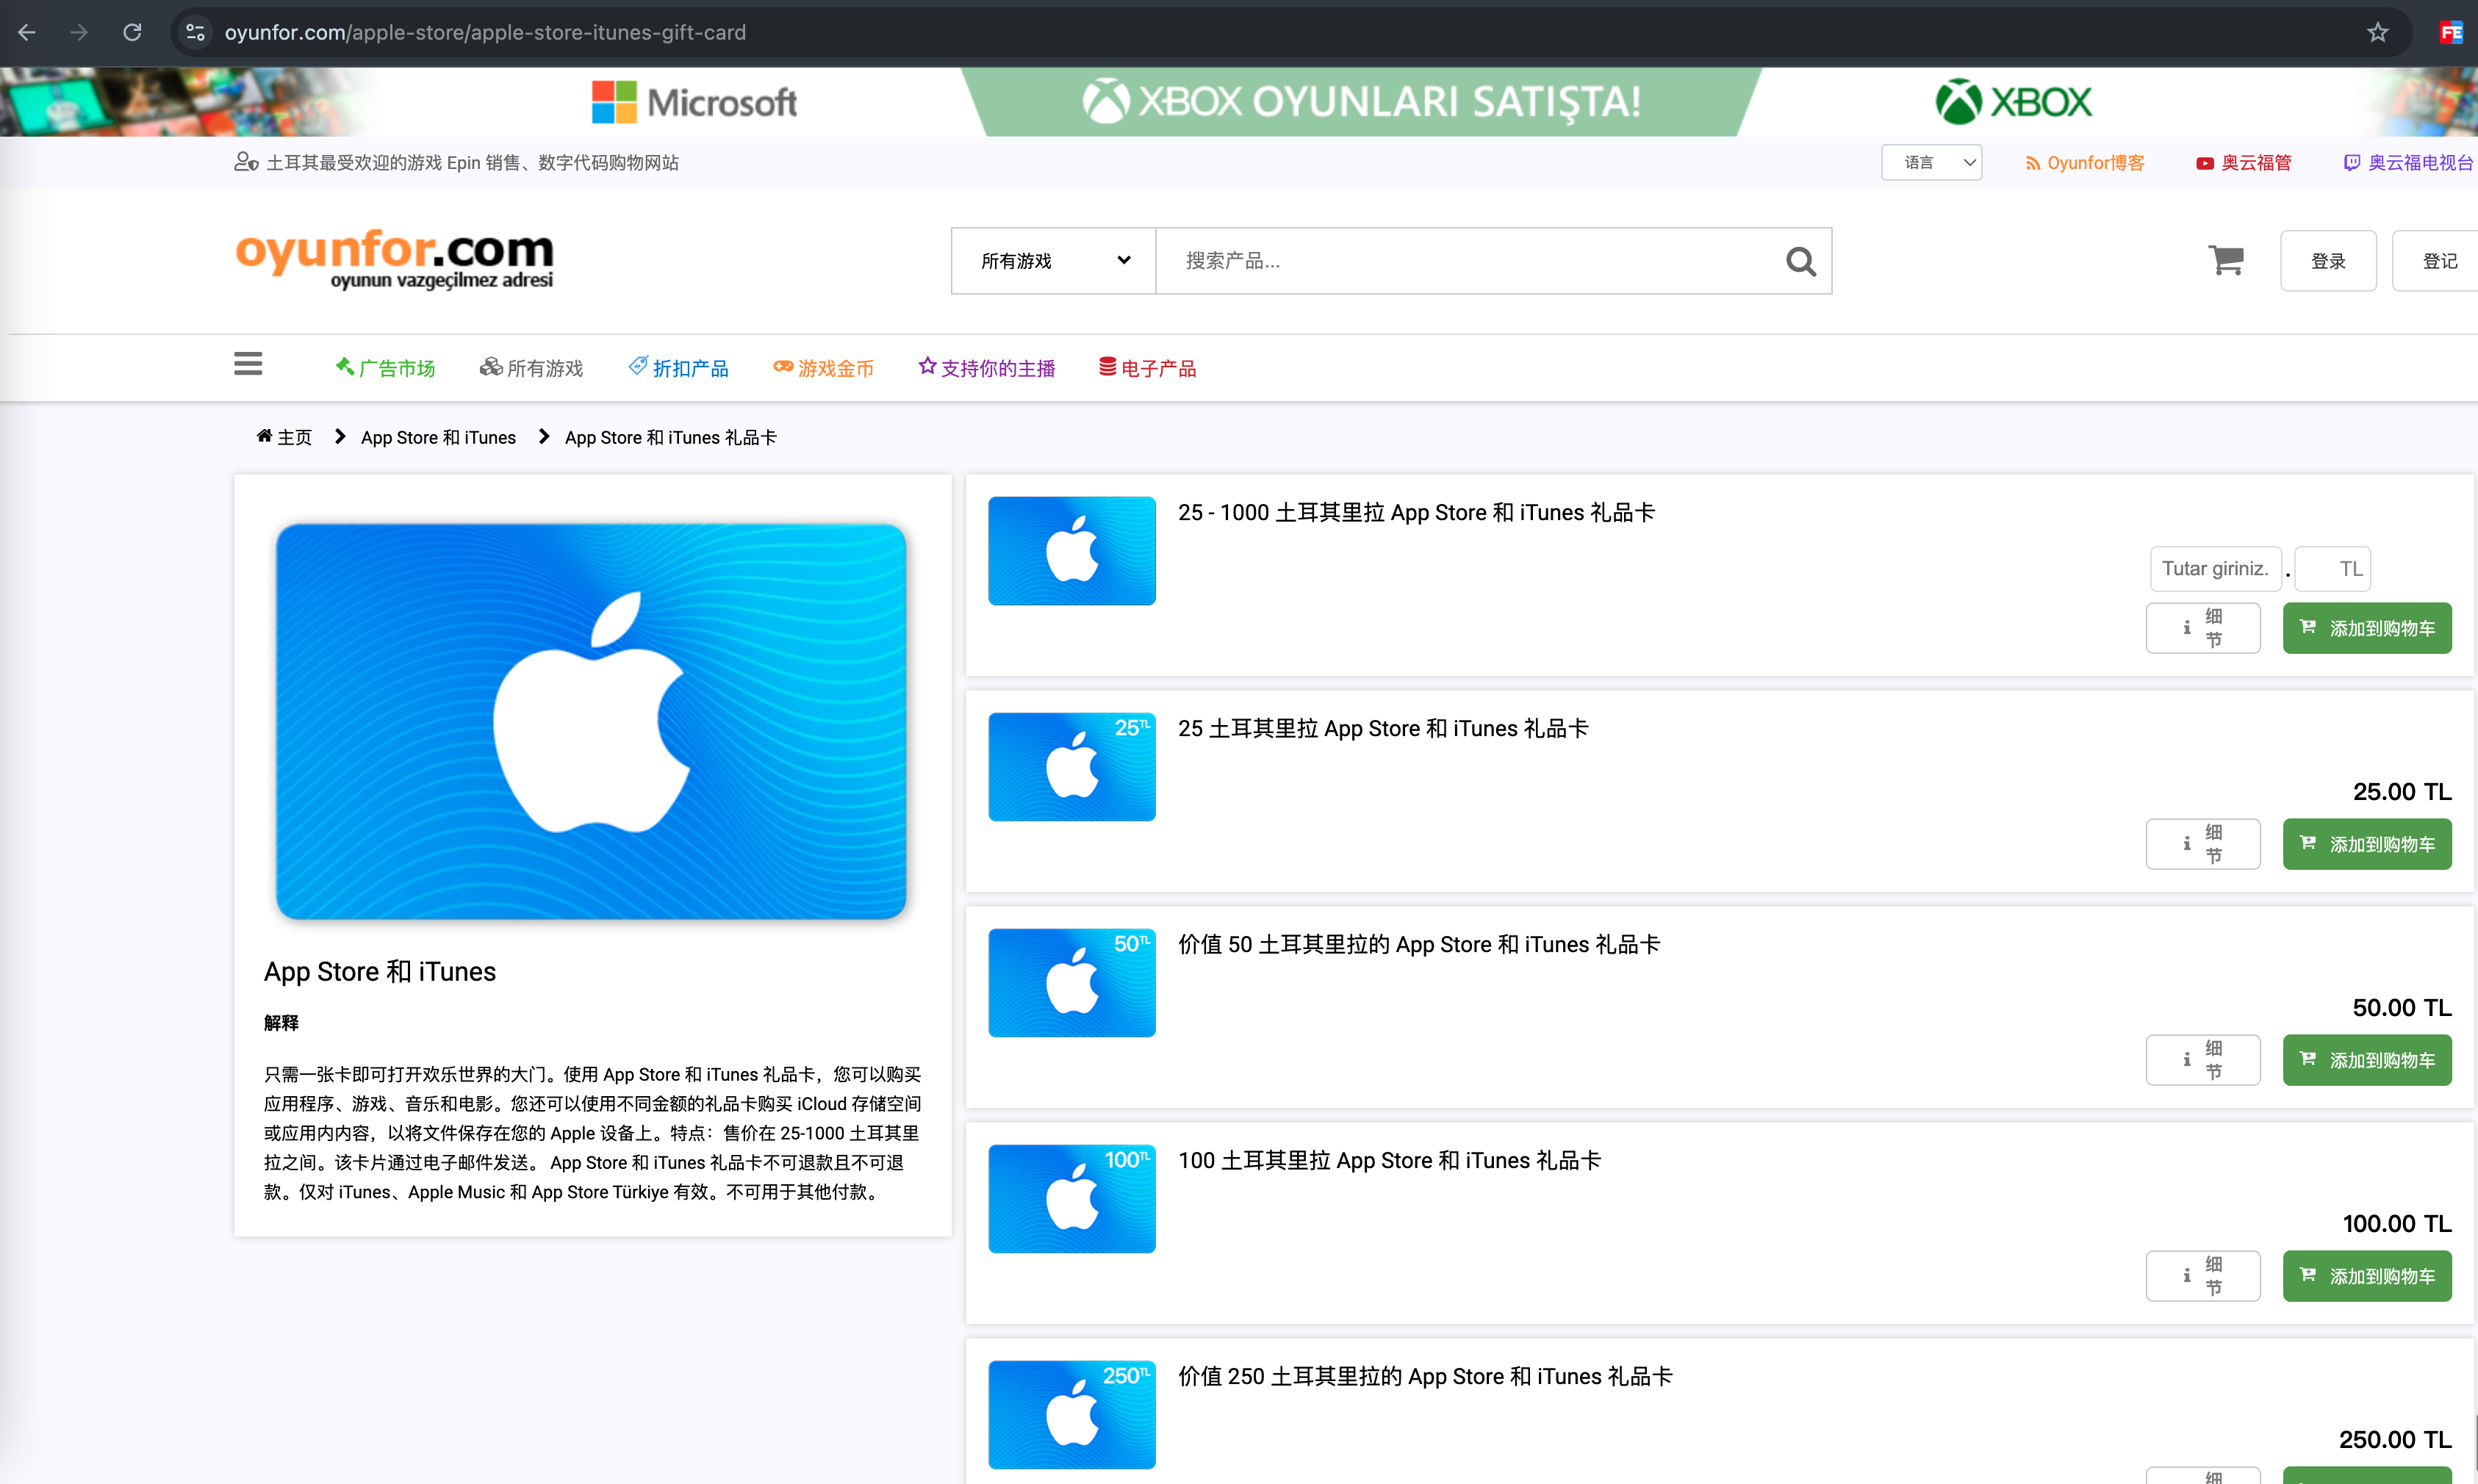The image size is (2478, 1484).
Task: Click the TL decimal input field
Action: (x=2332, y=568)
